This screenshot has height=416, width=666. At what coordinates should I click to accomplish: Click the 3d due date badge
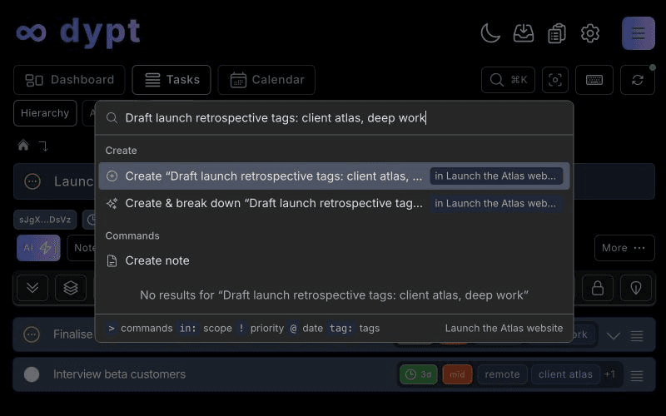419,374
